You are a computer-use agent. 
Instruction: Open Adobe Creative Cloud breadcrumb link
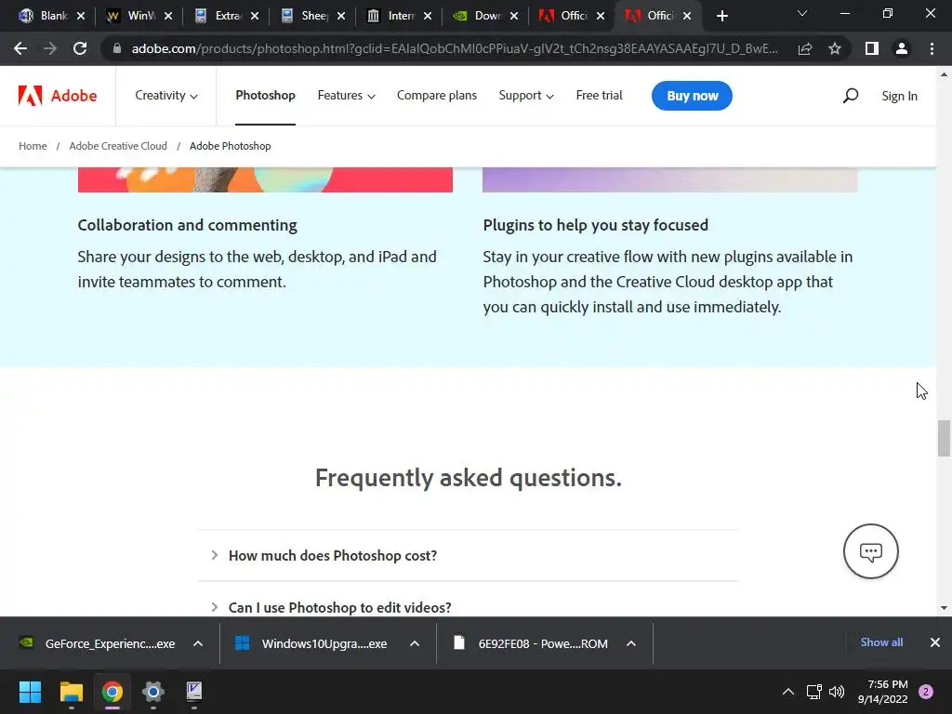click(x=118, y=146)
